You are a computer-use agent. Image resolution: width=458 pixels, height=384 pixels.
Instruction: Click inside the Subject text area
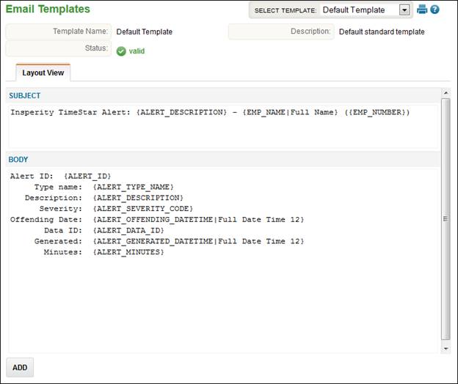coord(223,126)
